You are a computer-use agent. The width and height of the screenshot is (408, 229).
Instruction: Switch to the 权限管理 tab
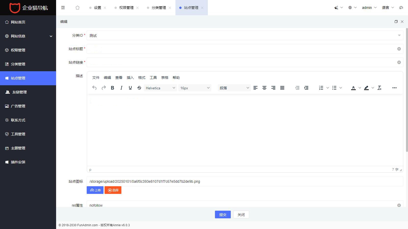126,8
